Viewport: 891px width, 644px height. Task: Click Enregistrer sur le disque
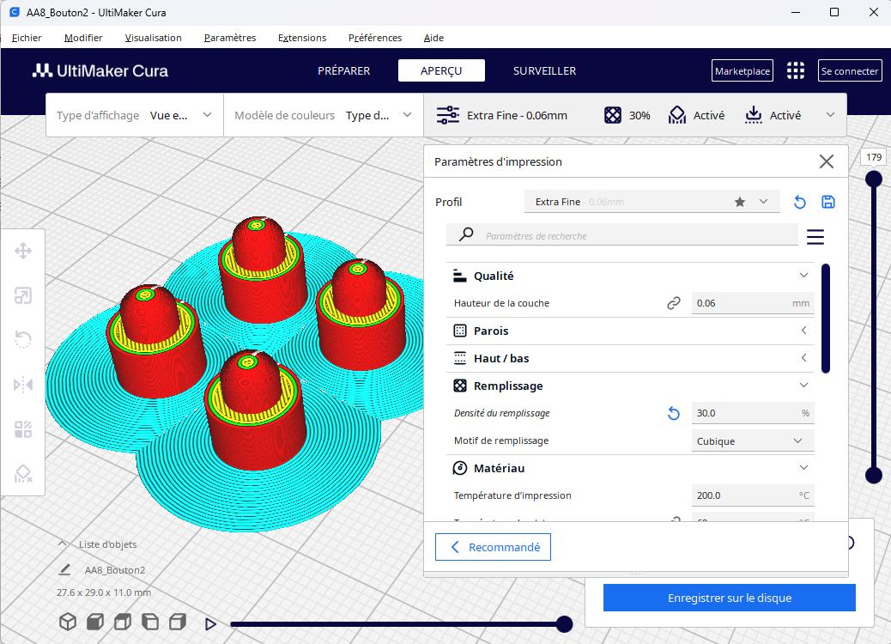[729, 598]
